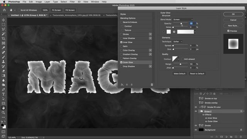Viewport: 247px width, 139px height.
Task: Uncheck the Outer Glow effect
Action: 121,62
